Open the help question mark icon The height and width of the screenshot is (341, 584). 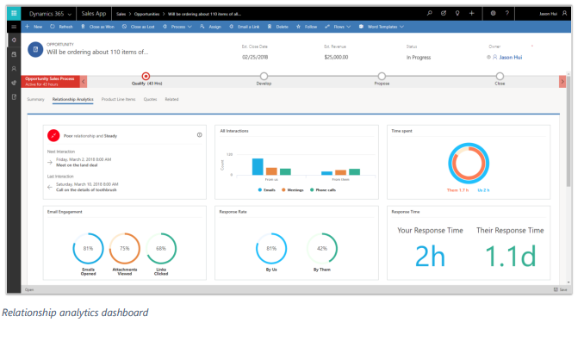point(506,14)
